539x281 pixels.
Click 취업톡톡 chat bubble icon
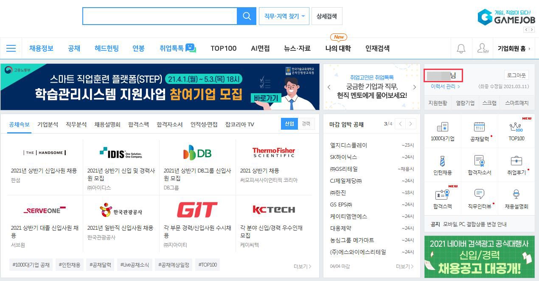pyautogui.click(x=191, y=48)
